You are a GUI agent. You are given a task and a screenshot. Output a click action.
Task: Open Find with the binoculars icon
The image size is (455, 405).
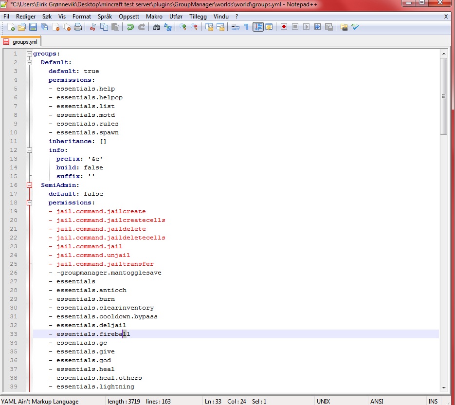coord(156,27)
